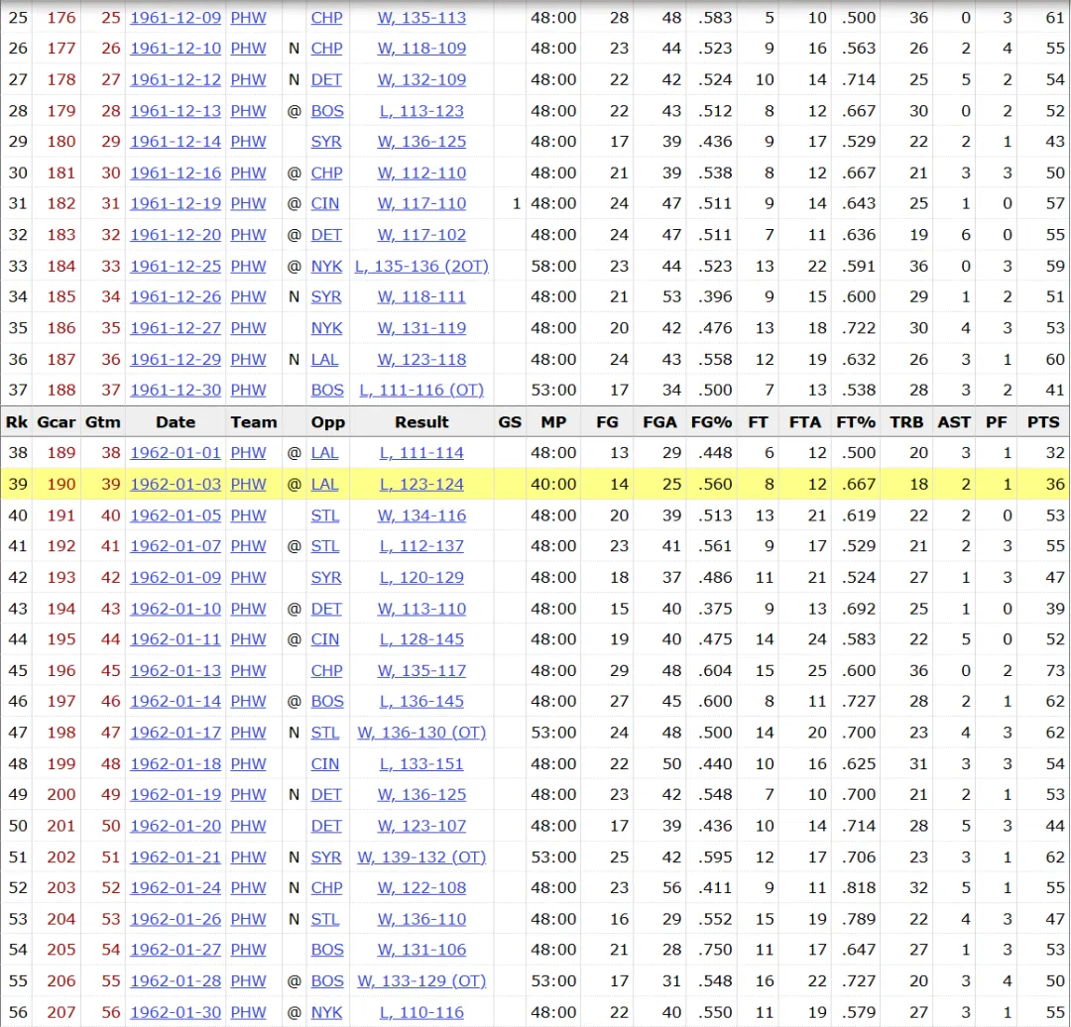This screenshot has height=1027, width=1071.
Task: Open DET opponent link in 1961-12-12 row
Action: (x=326, y=80)
